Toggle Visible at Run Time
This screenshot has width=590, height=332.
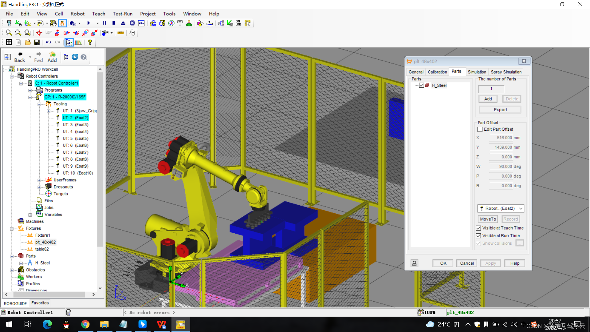pos(478,236)
